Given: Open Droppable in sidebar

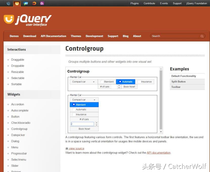Looking at the screenshot, I should (x=18, y=66).
